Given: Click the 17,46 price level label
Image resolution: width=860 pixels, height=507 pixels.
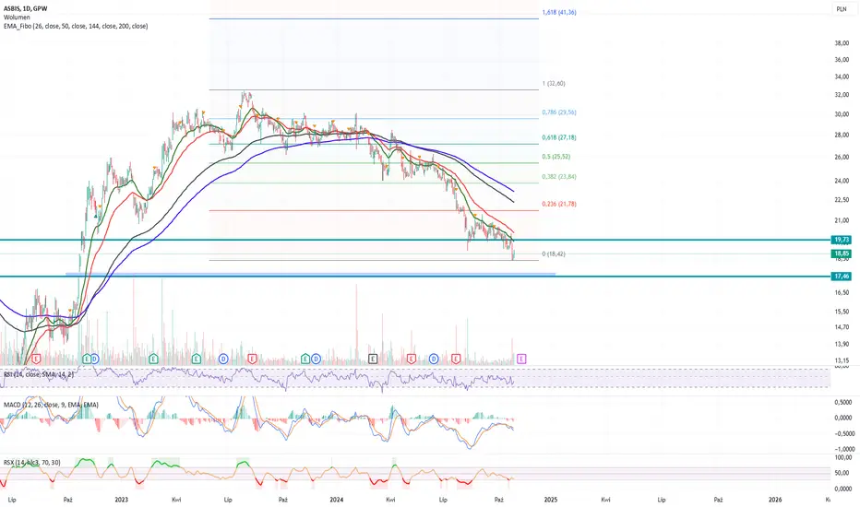Looking at the screenshot, I should point(842,277).
